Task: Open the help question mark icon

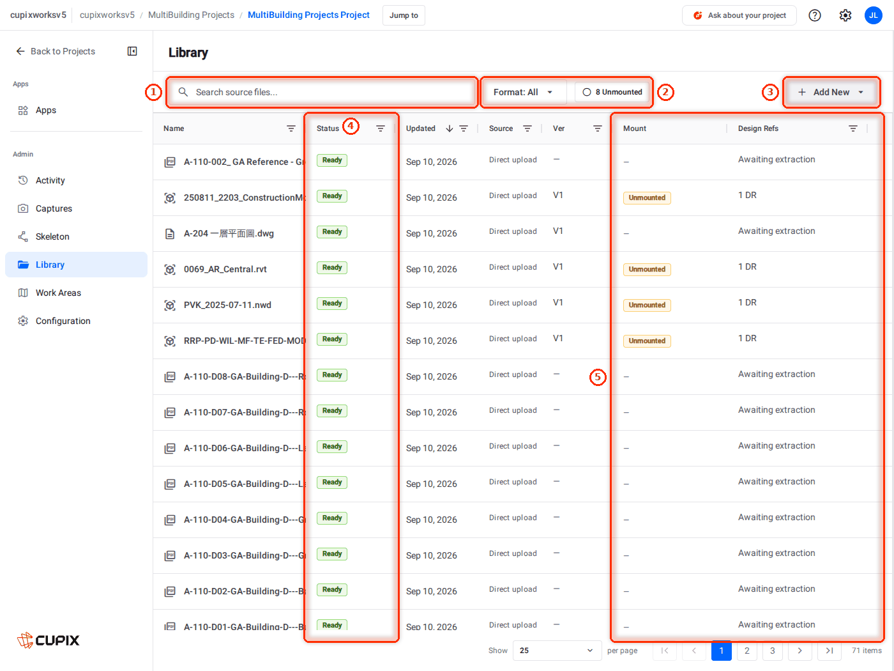Action: pyautogui.click(x=815, y=15)
